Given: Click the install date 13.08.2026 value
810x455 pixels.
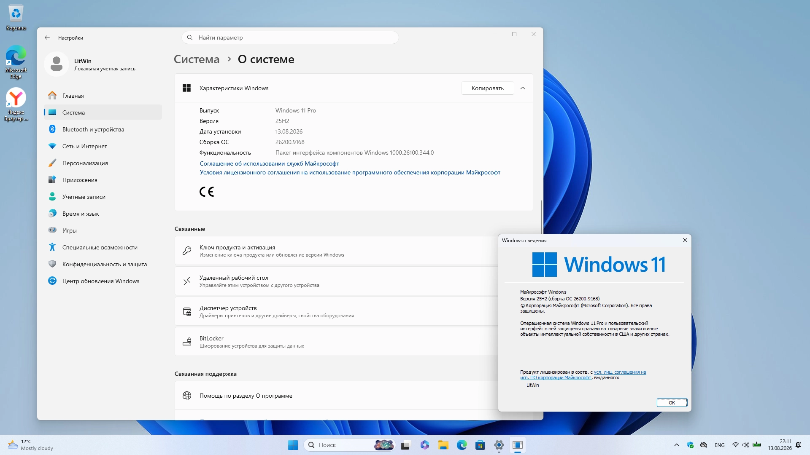Looking at the screenshot, I should point(289,131).
